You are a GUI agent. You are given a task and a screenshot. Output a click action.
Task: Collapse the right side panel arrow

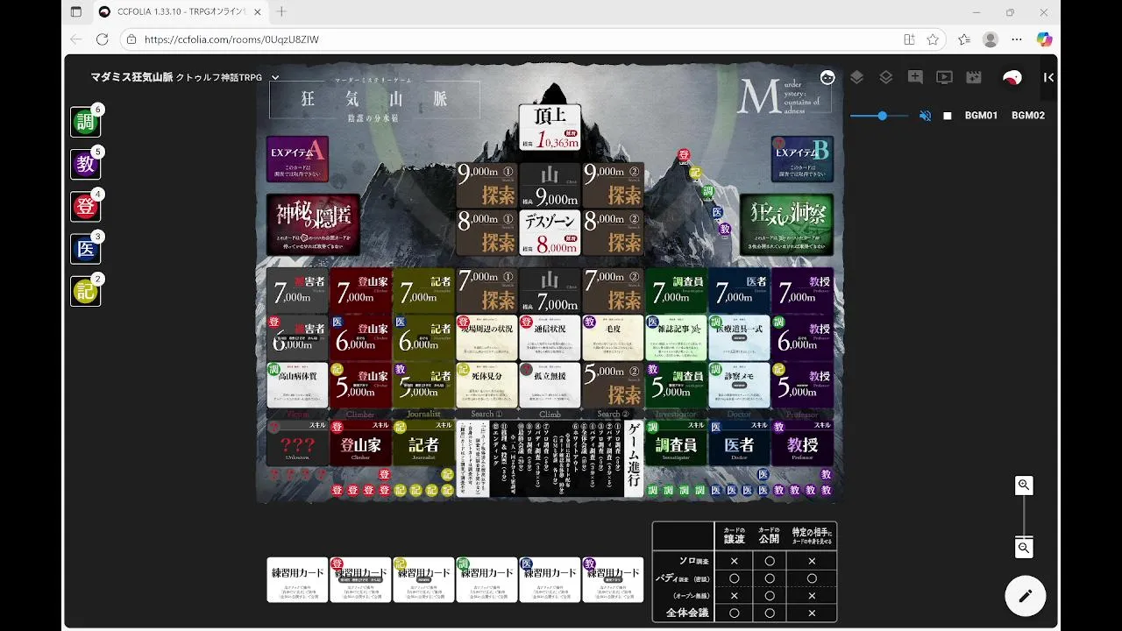[x=1048, y=77]
